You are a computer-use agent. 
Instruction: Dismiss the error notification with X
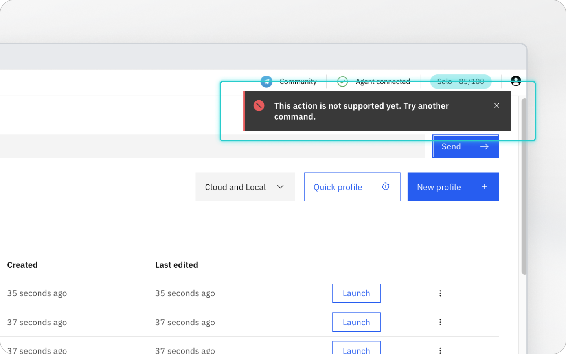coord(497,105)
